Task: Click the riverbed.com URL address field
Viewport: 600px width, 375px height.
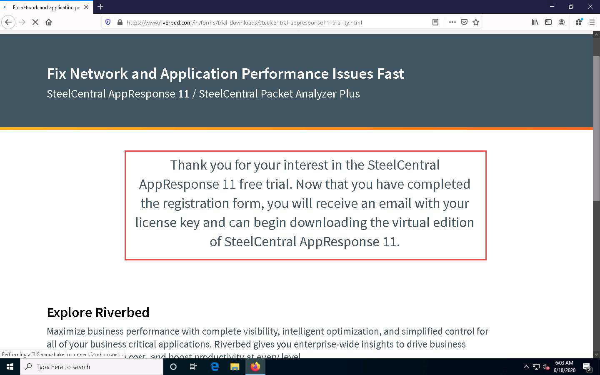Action: [x=275, y=22]
